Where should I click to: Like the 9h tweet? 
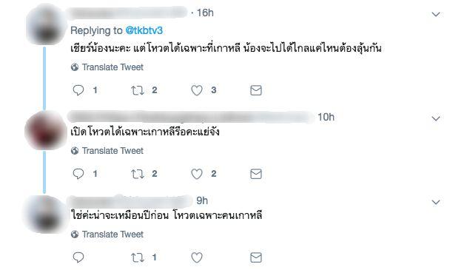[197, 257]
